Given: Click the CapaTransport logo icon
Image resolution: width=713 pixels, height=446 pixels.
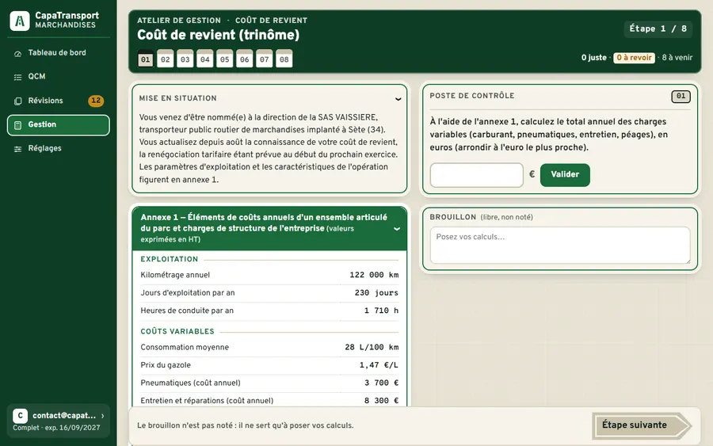Looking at the screenshot, I should [20, 21].
